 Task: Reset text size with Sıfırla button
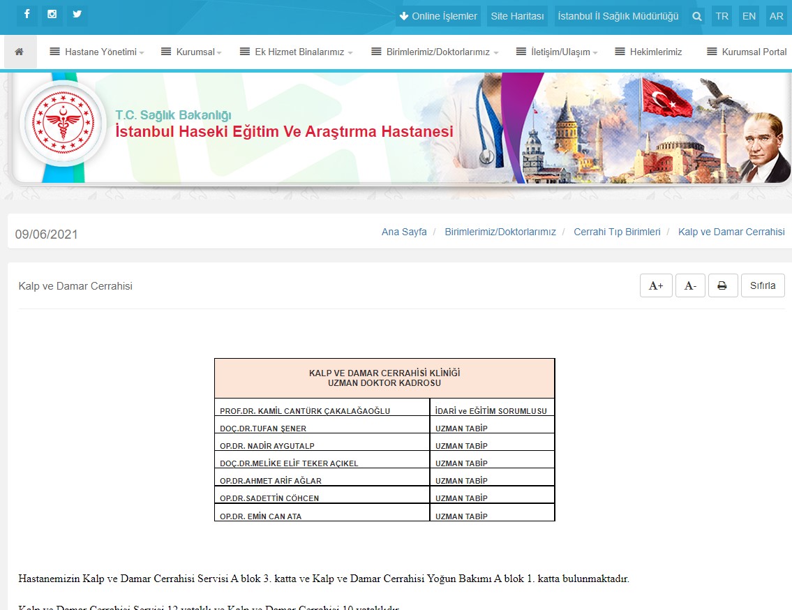point(763,285)
